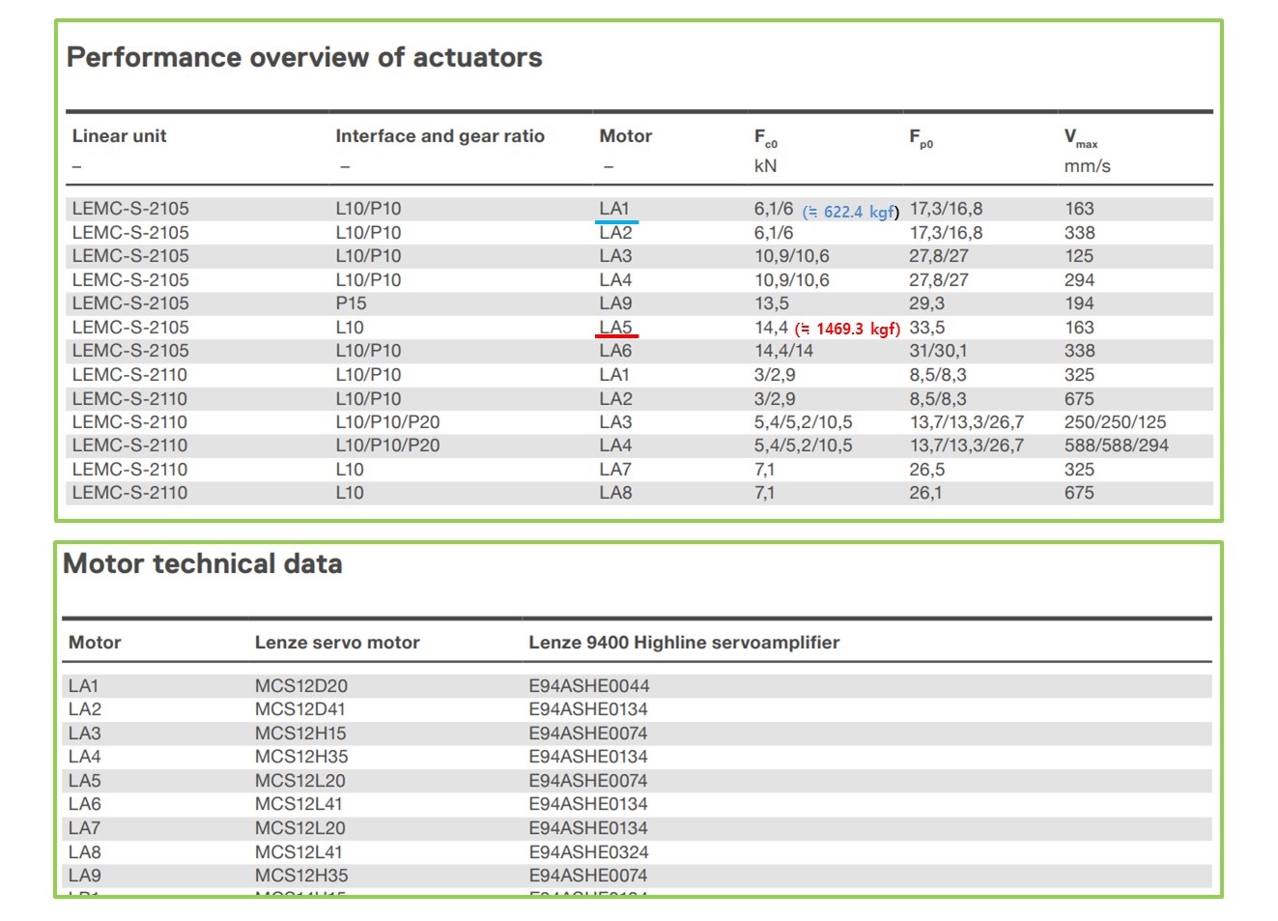Screen dimensions: 1278x921
Task: Click the Fc0 column header
Action: tap(765, 138)
